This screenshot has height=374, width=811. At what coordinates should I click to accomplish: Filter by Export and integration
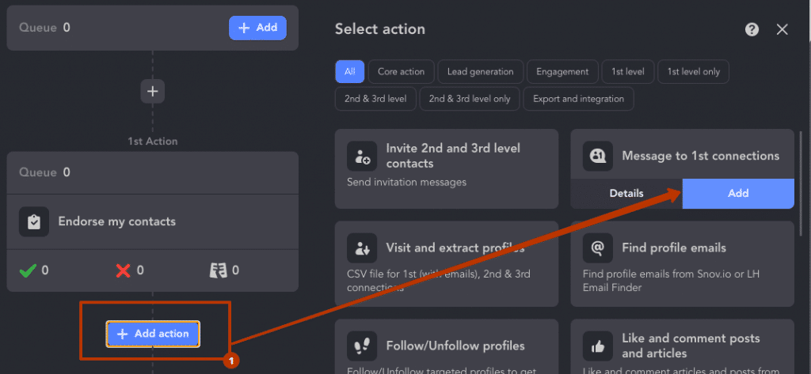coord(579,99)
